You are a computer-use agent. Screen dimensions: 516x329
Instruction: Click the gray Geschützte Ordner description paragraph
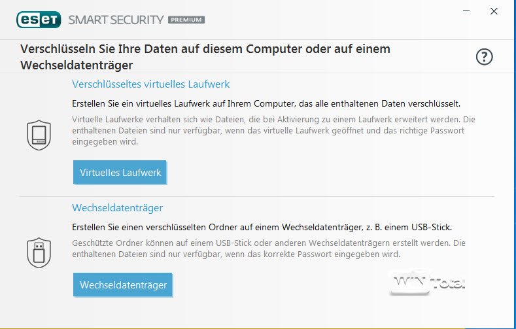pyautogui.click(x=268, y=248)
